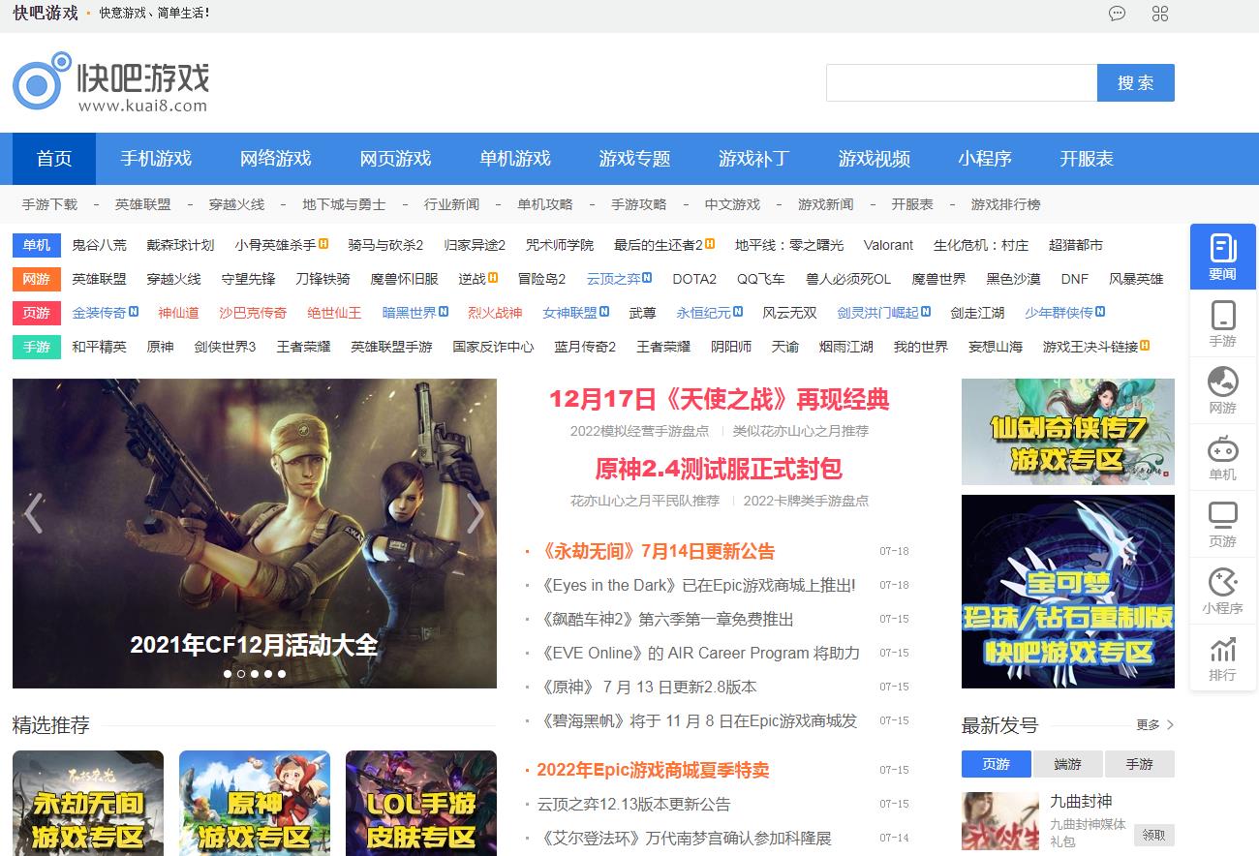The width and height of the screenshot is (1259, 856).
Task: Advance carousel with right arrow
Action: click(476, 513)
